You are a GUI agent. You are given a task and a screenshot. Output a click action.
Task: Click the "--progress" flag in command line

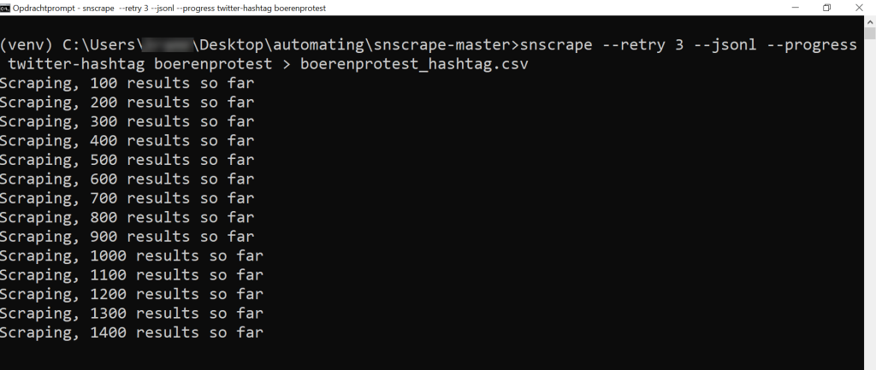coord(810,45)
